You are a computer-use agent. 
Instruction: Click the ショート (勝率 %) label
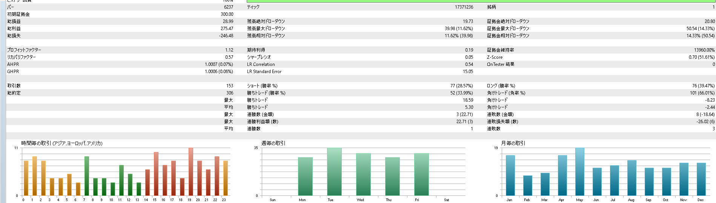[262, 86]
